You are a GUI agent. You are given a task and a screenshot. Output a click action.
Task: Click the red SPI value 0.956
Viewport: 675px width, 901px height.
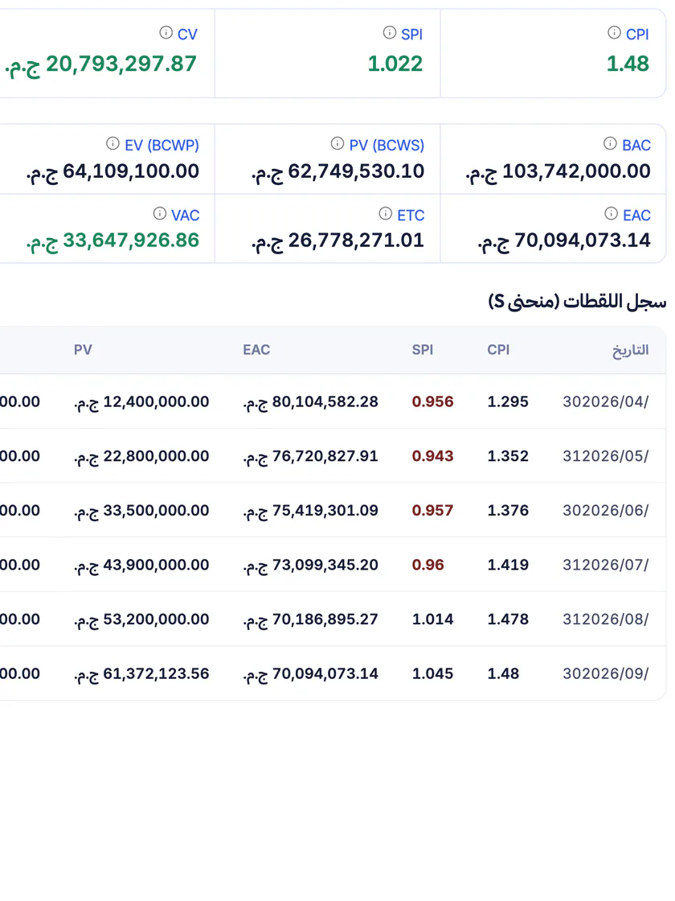point(433,401)
